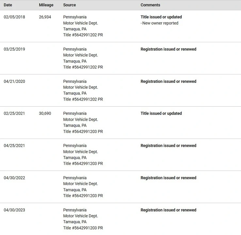The height and width of the screenshot is (235, 241).
Task: Select the 04/25/2021 date entry
Action: [x=14, y=146]
